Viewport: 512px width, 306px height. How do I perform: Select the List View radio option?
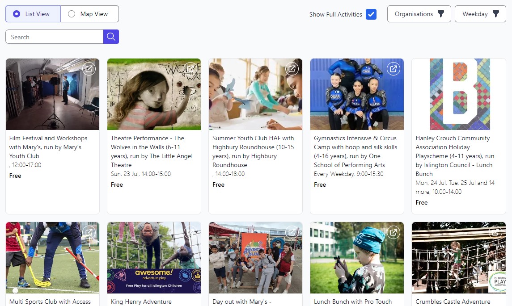pos(17,14)
